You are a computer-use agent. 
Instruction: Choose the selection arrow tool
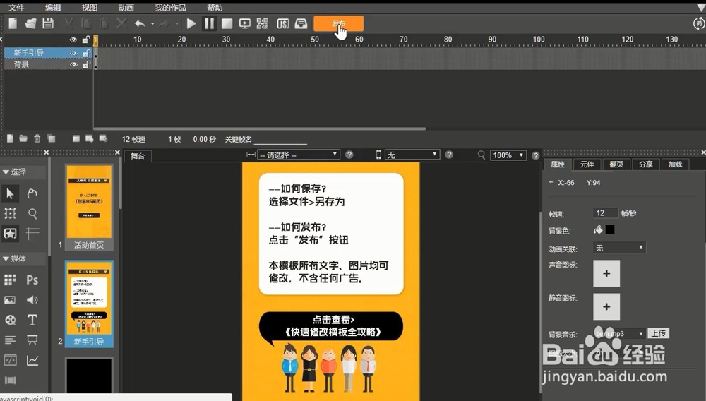(x=10, y=193)
